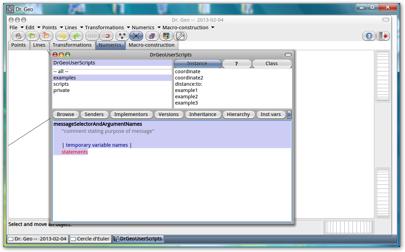Select the Class side button
405x252 pixels.
coord(272,63)
